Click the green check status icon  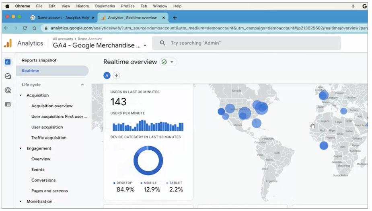[164, 62]
